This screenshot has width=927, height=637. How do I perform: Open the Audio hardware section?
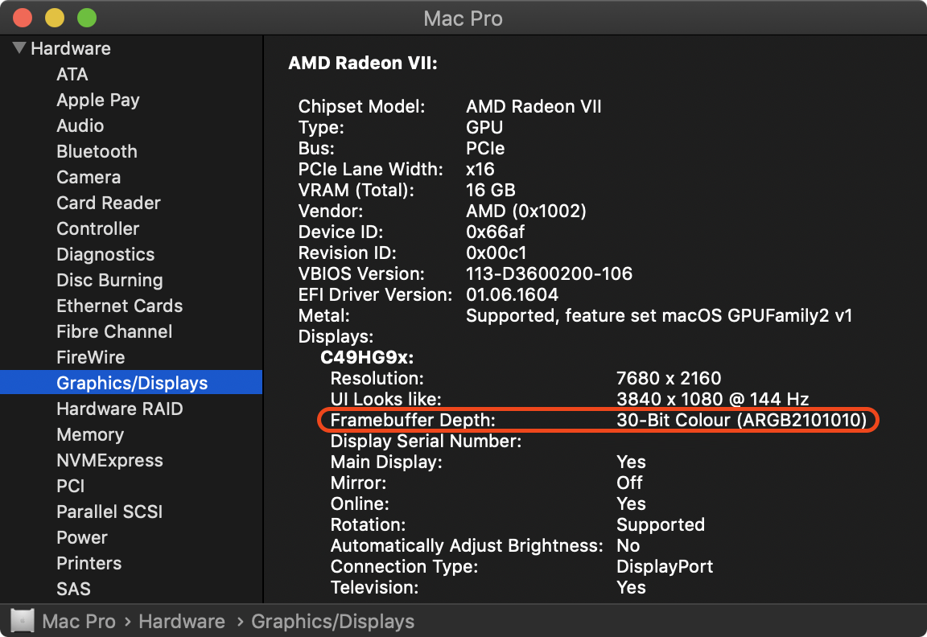pos(80,125)
